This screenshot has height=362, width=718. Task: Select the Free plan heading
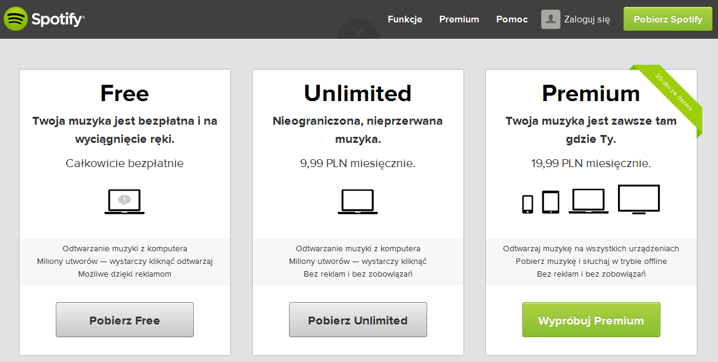[124, 93]
